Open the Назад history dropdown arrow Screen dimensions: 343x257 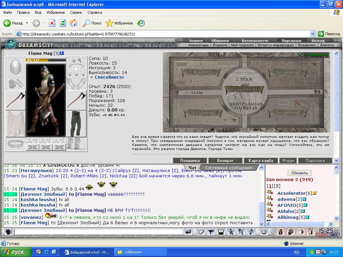coord(27,23)
